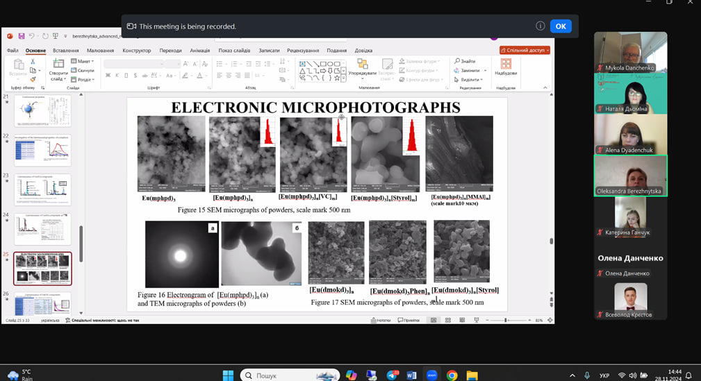
Task: Switch to normal view in status bar
Action: 434,320
